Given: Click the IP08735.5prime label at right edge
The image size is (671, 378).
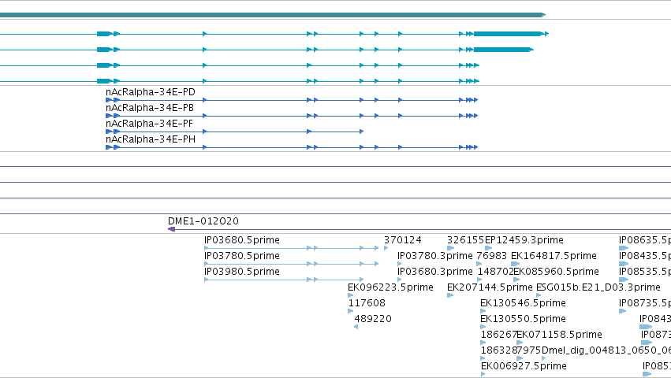Looking at the screenshot, I should click(x=645, y=303).
